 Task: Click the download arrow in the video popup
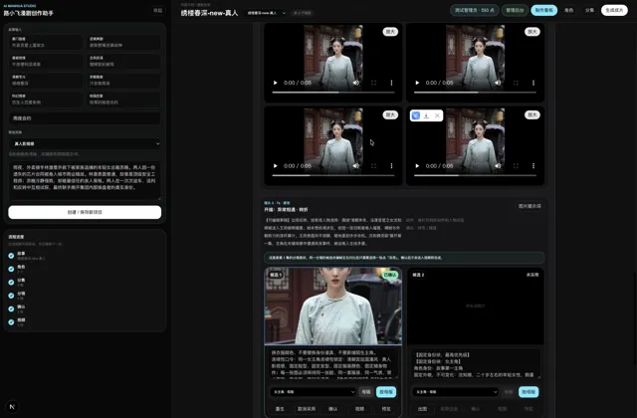point(426,115)
